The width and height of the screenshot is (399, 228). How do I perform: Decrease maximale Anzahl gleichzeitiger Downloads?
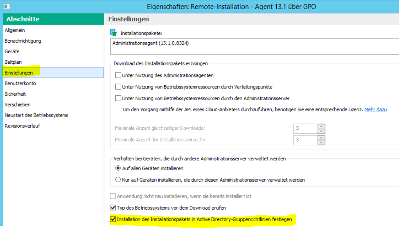click(x=321, y=131)
